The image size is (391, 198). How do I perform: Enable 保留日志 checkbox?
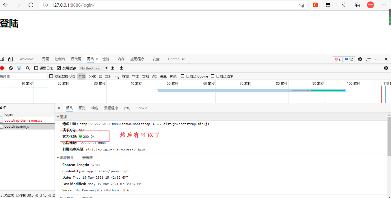coord(36,68)
